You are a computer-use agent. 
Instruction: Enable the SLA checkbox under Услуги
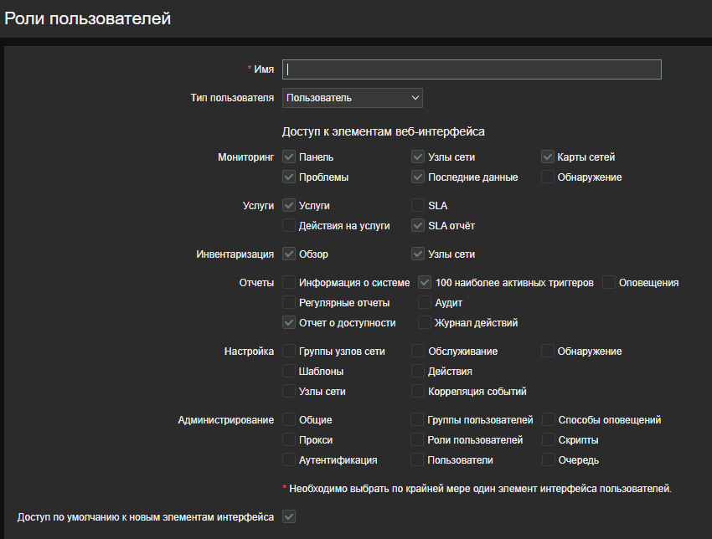point(418,205)
